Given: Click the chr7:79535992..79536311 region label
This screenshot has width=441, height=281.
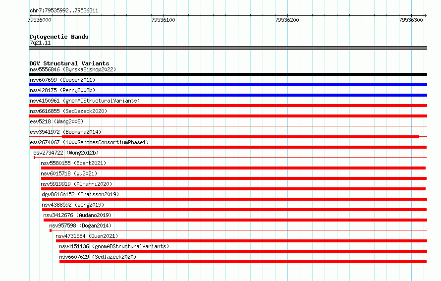Looking at the screenshot, I should pyautogui.click(x=64, y=11).
